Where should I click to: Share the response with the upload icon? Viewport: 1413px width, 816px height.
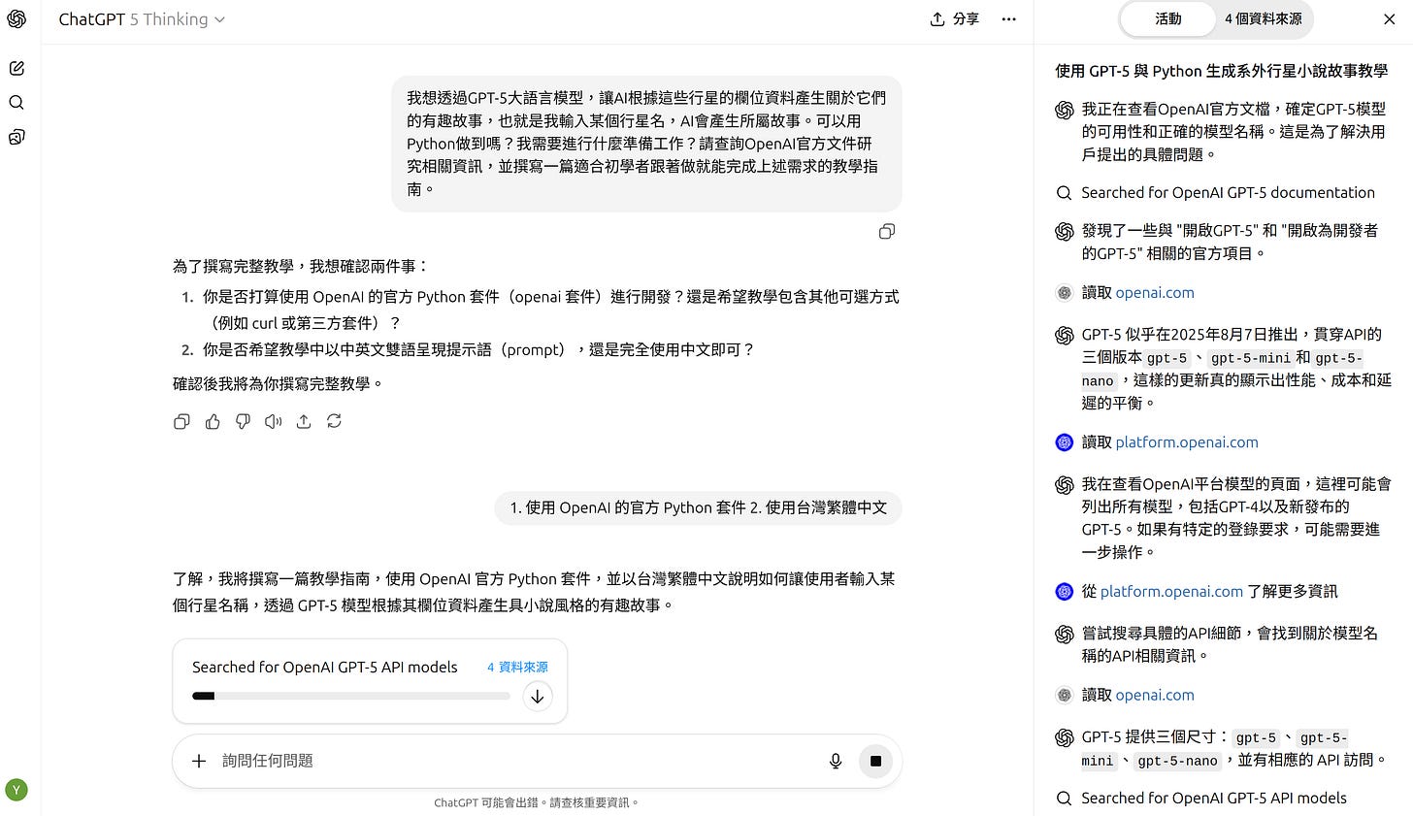tap(304, 421)
